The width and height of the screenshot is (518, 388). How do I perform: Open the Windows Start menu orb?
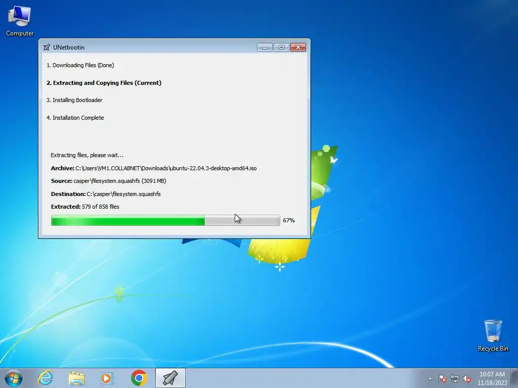pos(14,378)
